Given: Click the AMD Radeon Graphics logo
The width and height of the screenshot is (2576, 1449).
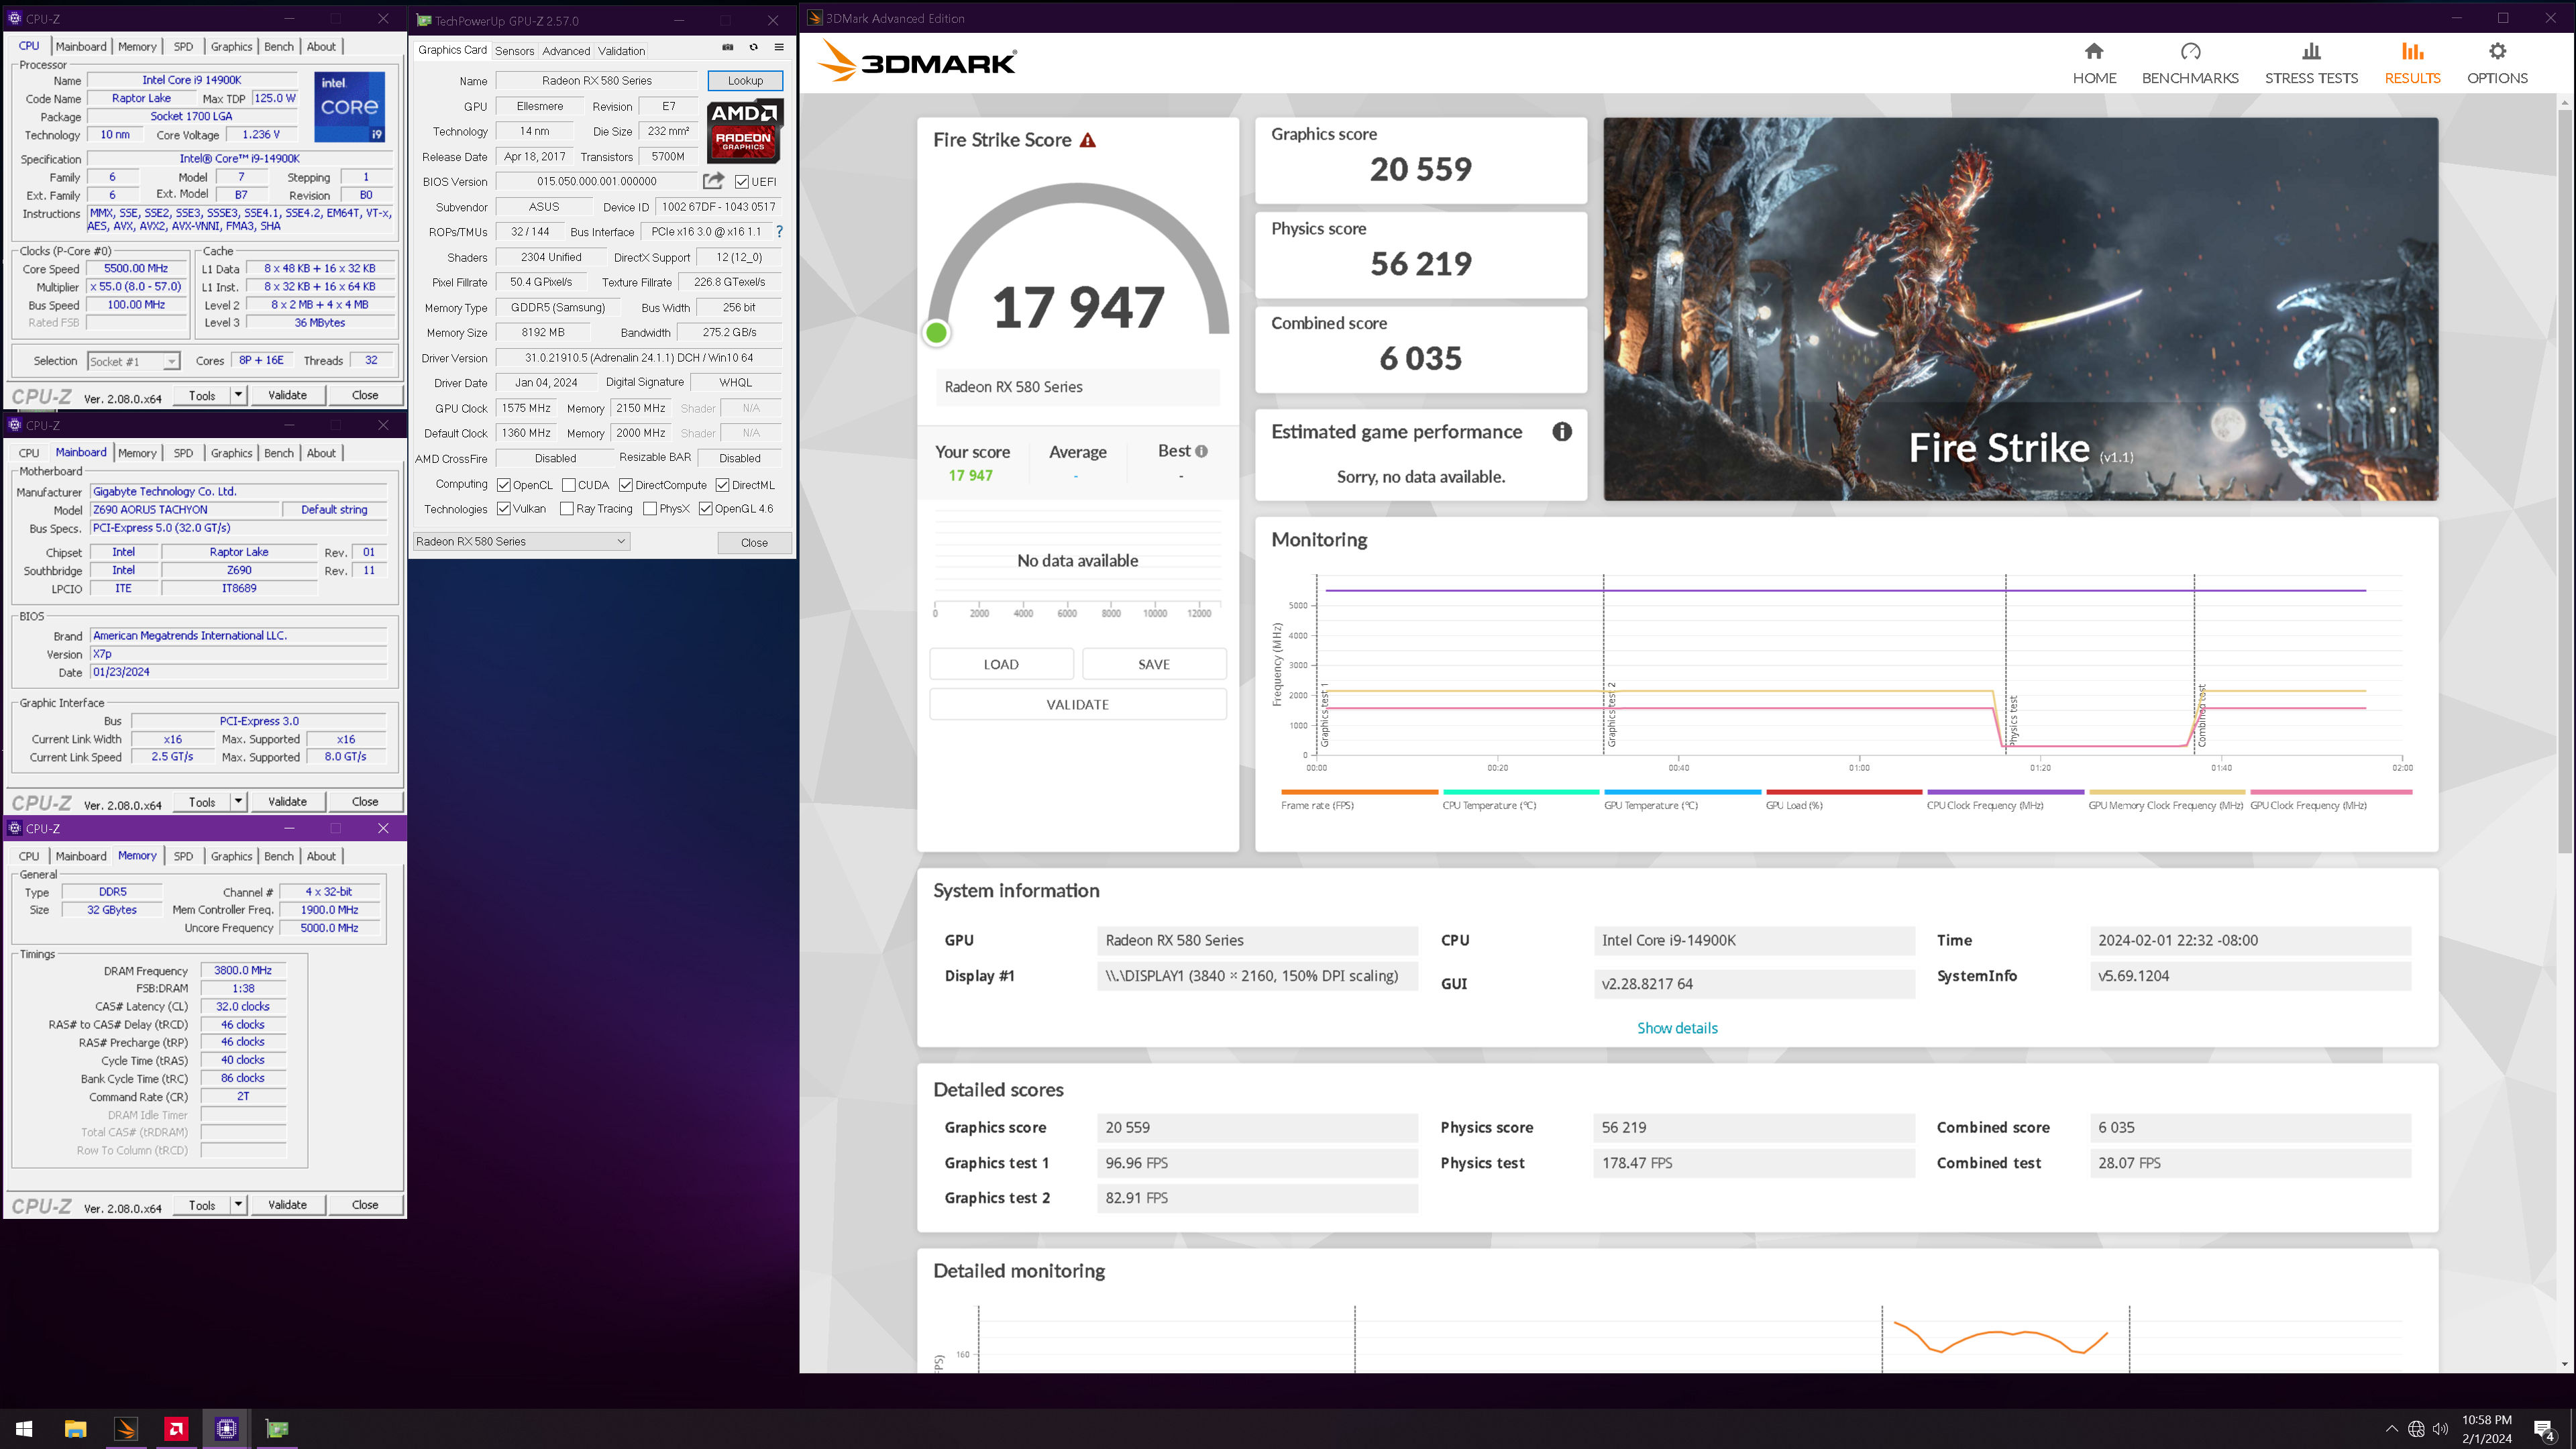Looking at the screenshot, I should [744, 131].
